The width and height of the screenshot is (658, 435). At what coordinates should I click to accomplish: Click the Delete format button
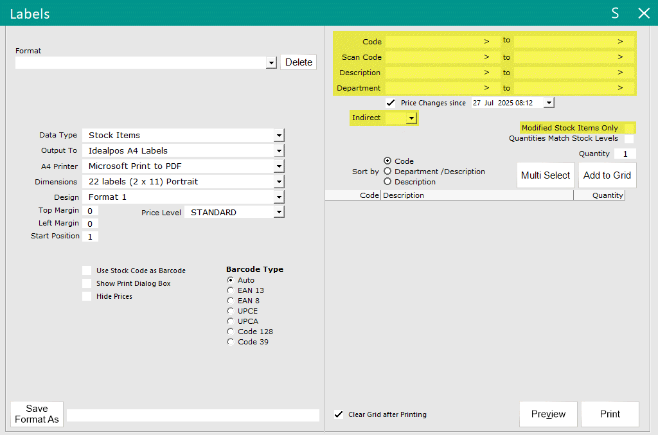click(x=298, y=62)
